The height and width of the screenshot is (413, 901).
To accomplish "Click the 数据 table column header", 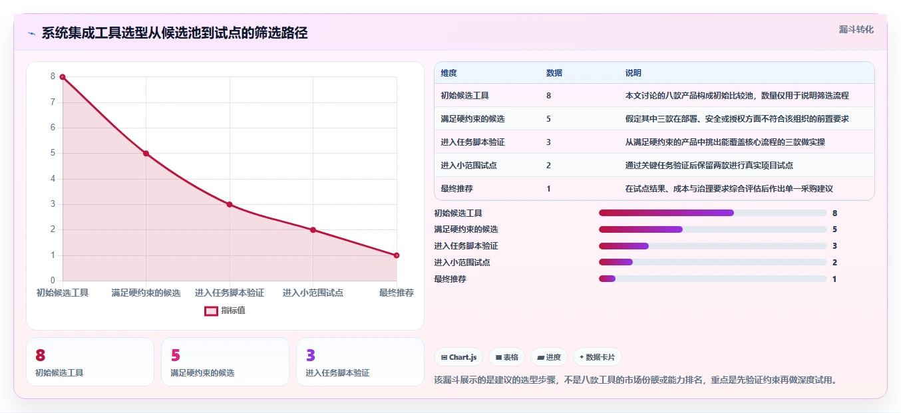I will point(554,73).
